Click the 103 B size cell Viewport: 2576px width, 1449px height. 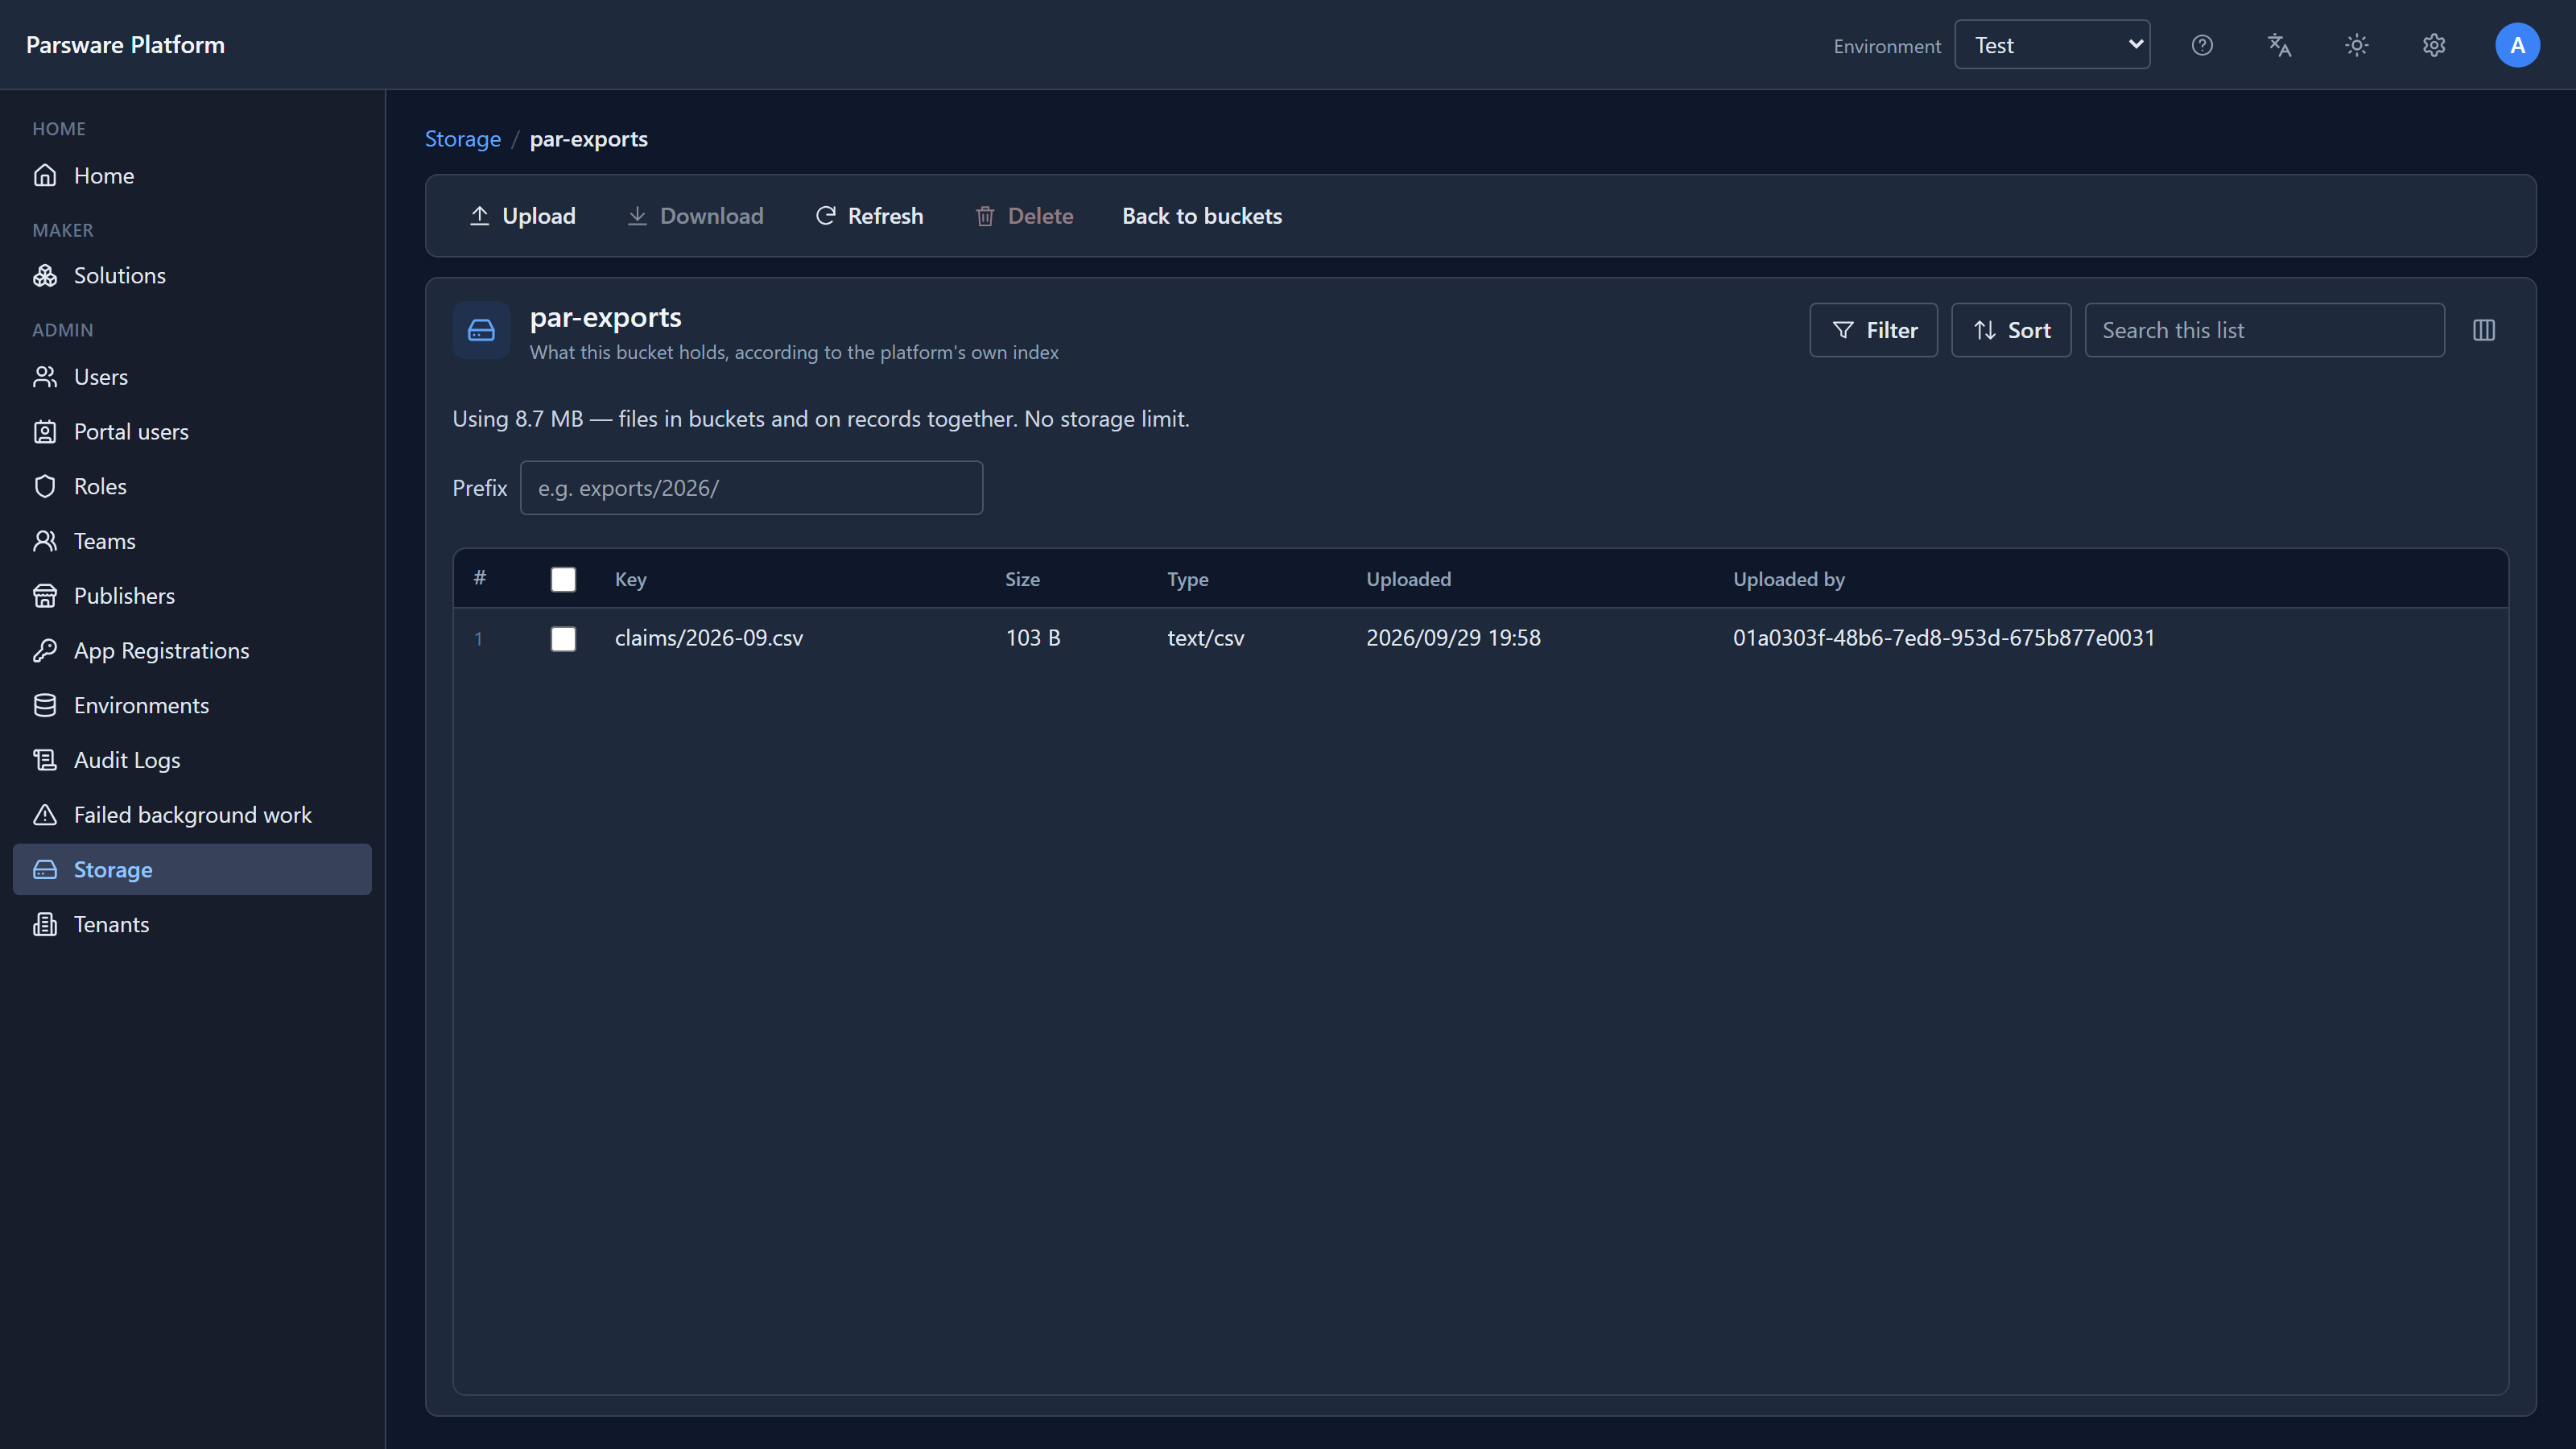coord(1033,638)
